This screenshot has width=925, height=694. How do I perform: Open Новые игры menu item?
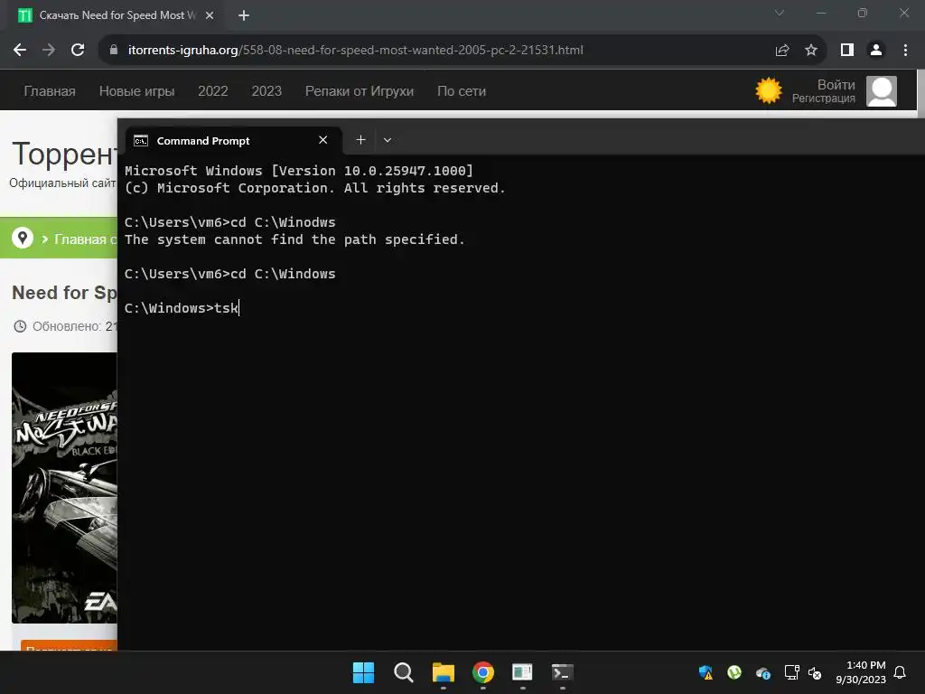(137, 91)
